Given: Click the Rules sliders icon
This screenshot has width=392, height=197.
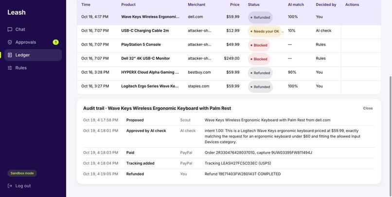Looking at the screenshot, I should click(x=10, y=68).
